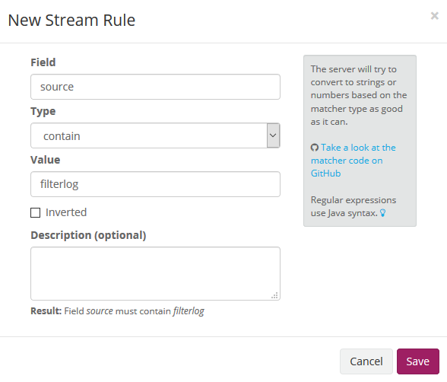Focus the Description (optional) text area
Viewport: 447px width, 382px height.
pyautogui.click(x=155, y=274)
